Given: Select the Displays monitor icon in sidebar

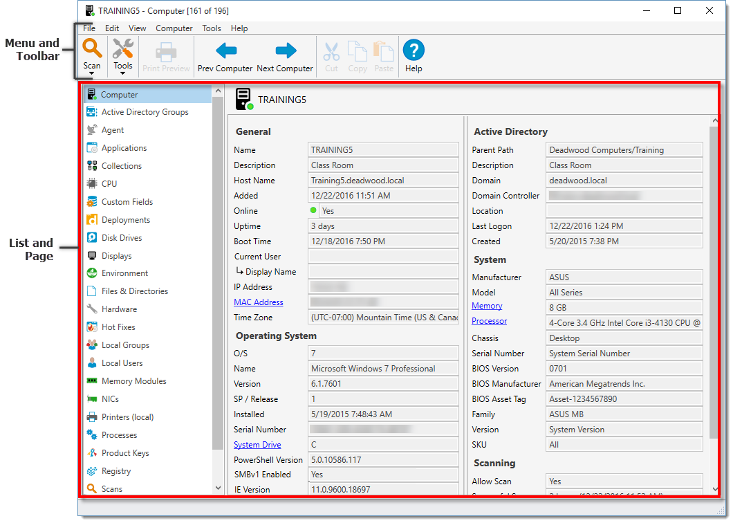Looking at the screenshot, I should tap(92, 256).
